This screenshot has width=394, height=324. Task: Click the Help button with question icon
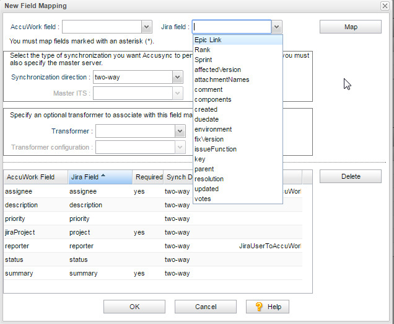tap(267, 307)
